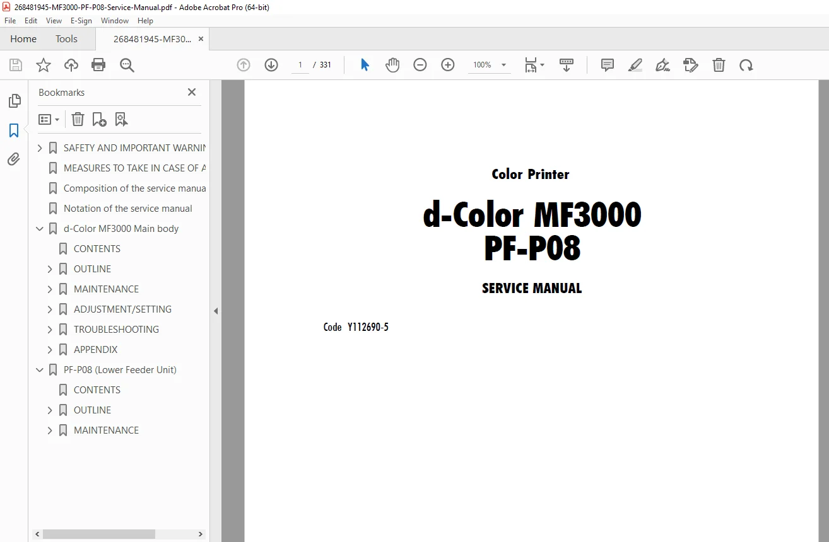
Task: Zoom in with the plus icon
Action: pyautogui.click(x=448, y=65)
